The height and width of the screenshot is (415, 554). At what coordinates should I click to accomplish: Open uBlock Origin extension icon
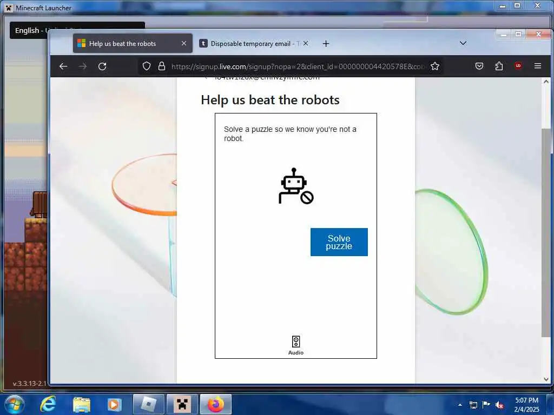click(x=518, y=65)
